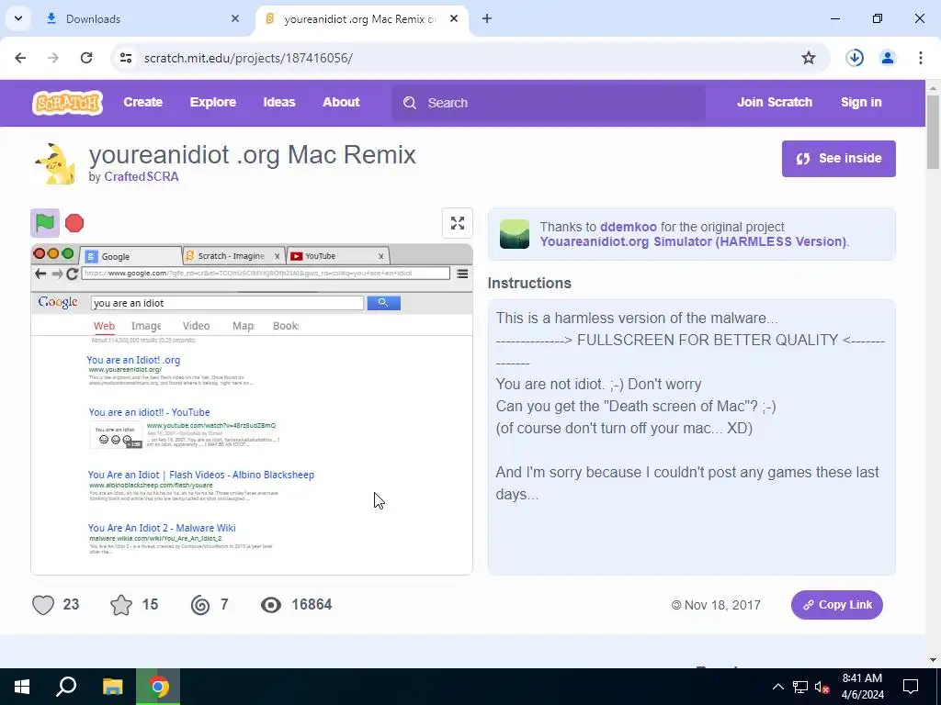Click the original project green thumbnail
Image resolution: width=941 pixels, height=705 pixels.
pyautogui.click(x=515, y=234)
